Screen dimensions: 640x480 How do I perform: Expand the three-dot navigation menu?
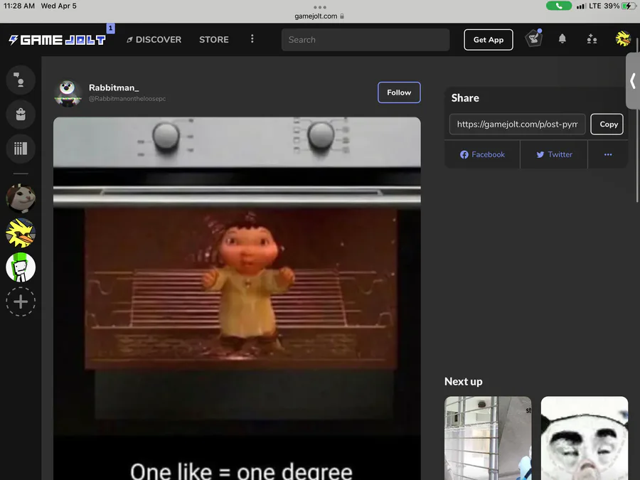pos(252,39)
